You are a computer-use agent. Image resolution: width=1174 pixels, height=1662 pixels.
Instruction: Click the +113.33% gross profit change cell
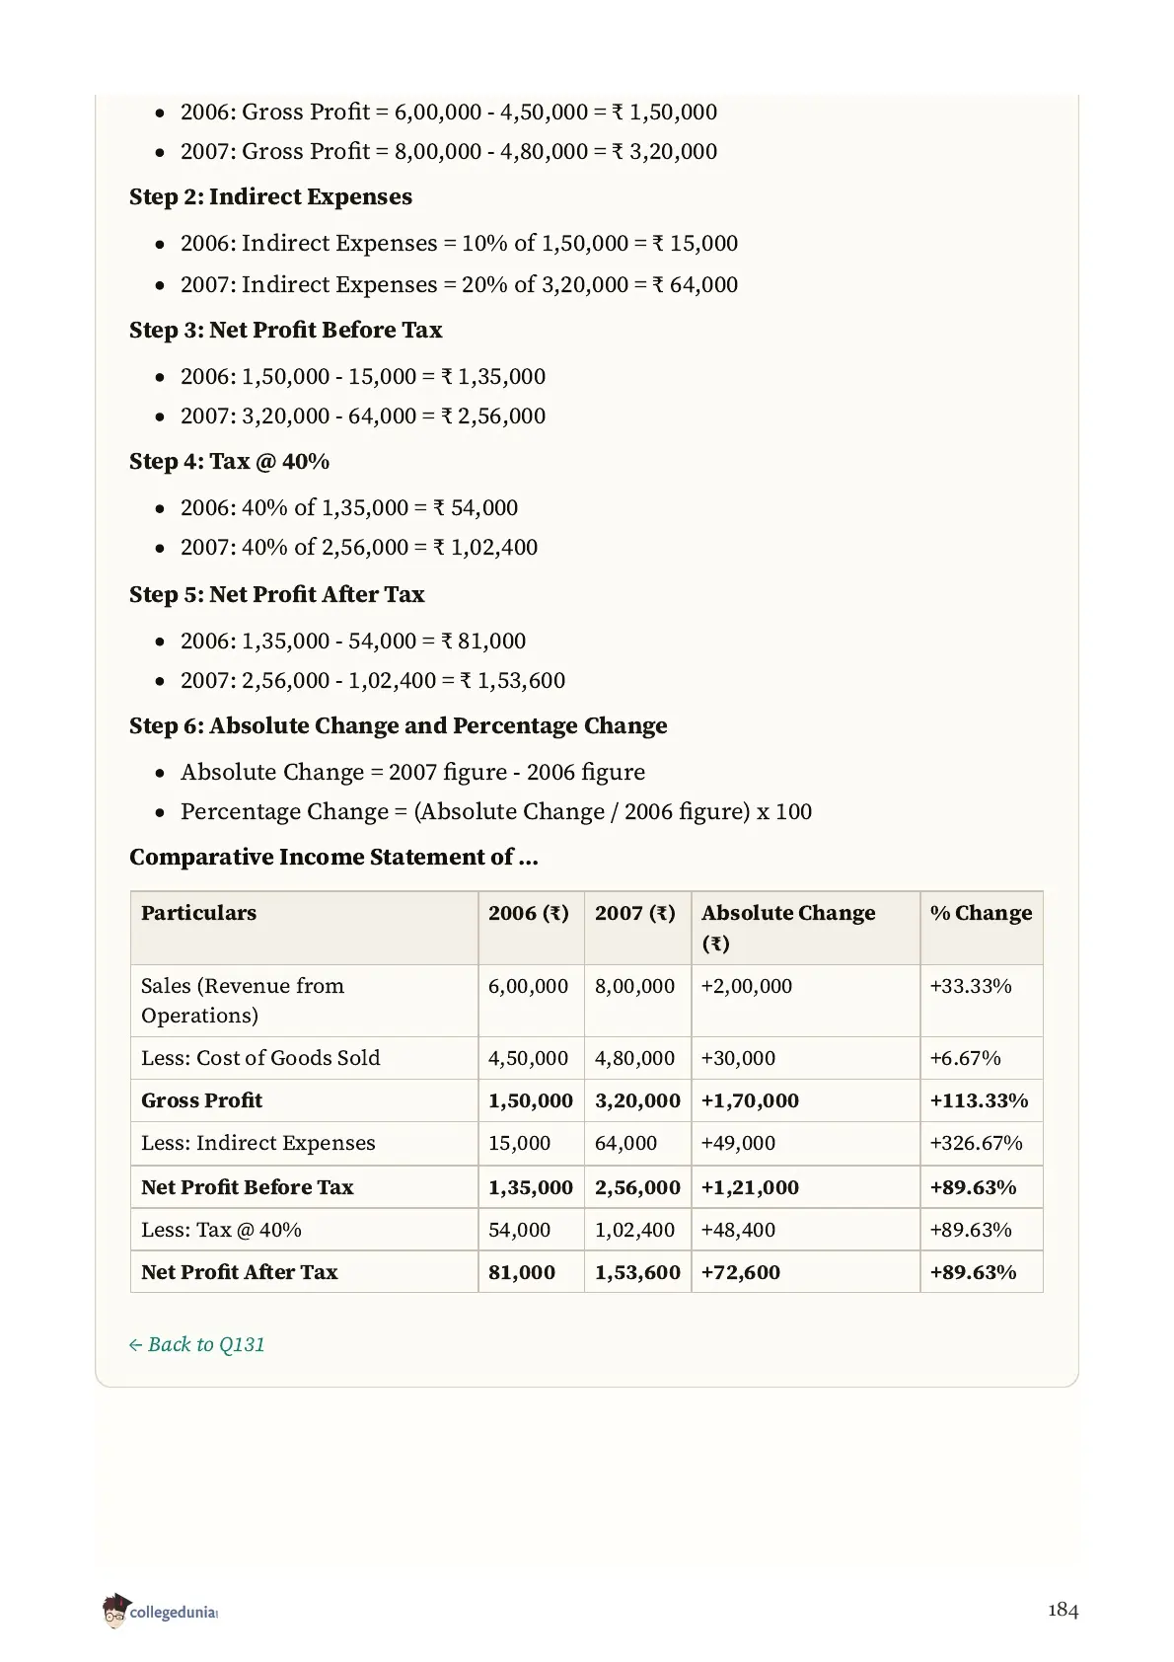[x=979, y=1100]
